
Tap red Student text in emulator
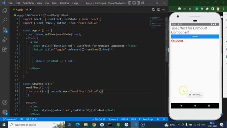click(x=177, y=41)
